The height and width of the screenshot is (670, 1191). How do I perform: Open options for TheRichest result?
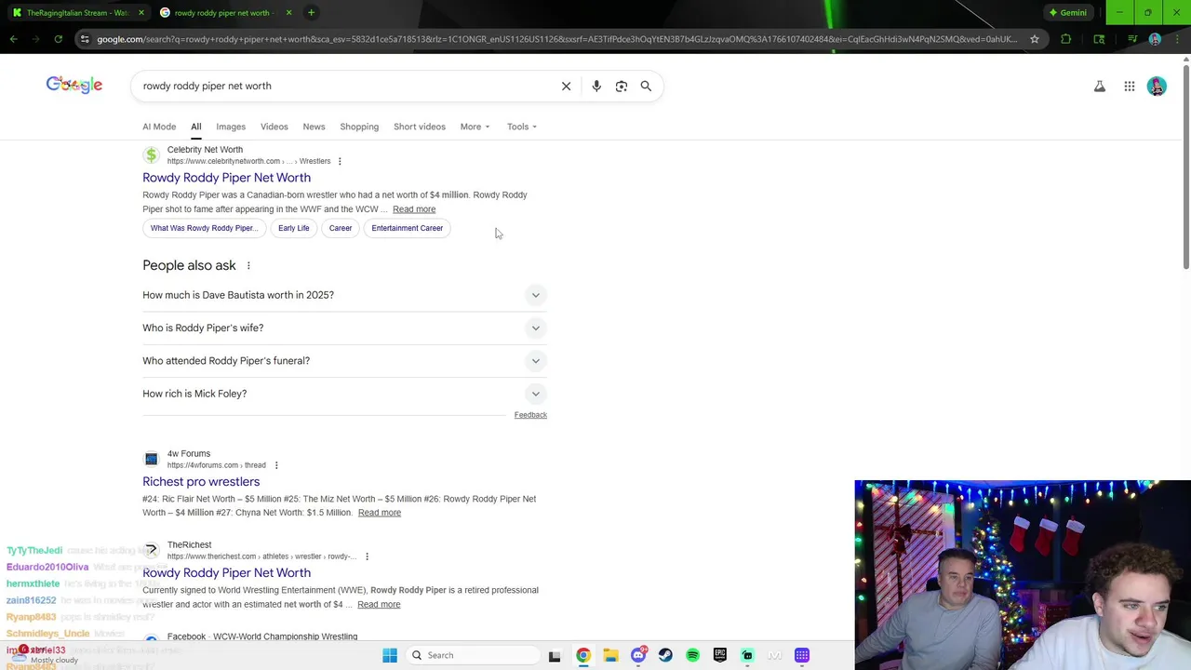click(367, 556)
